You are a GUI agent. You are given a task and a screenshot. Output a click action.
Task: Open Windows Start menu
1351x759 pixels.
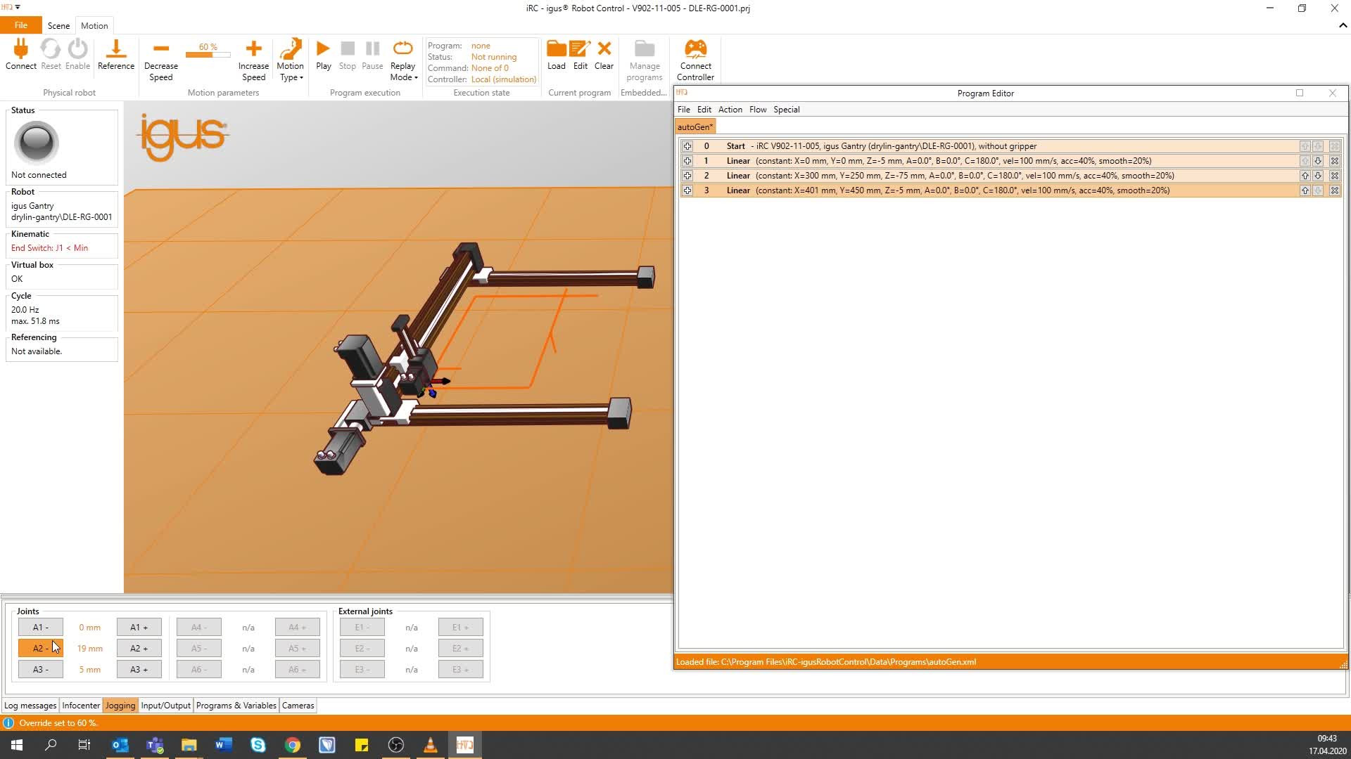(x=17, y=745)
